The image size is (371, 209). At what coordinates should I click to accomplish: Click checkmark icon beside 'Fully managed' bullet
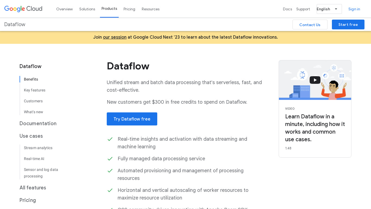110,159
